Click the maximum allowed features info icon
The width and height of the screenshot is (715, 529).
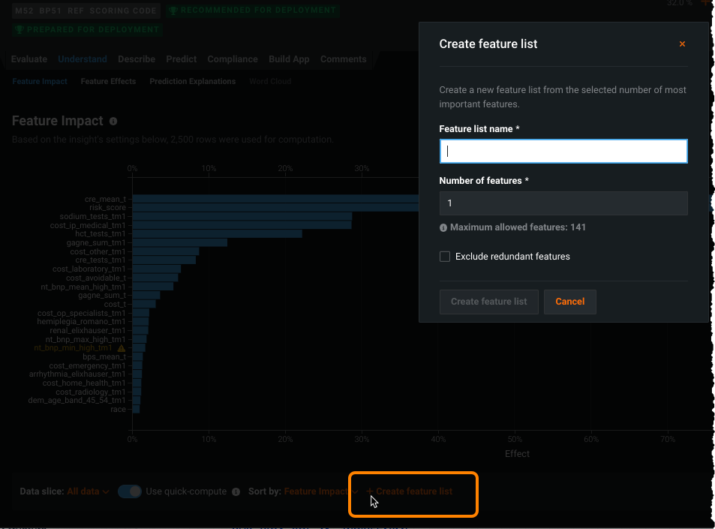coord(443,227)
